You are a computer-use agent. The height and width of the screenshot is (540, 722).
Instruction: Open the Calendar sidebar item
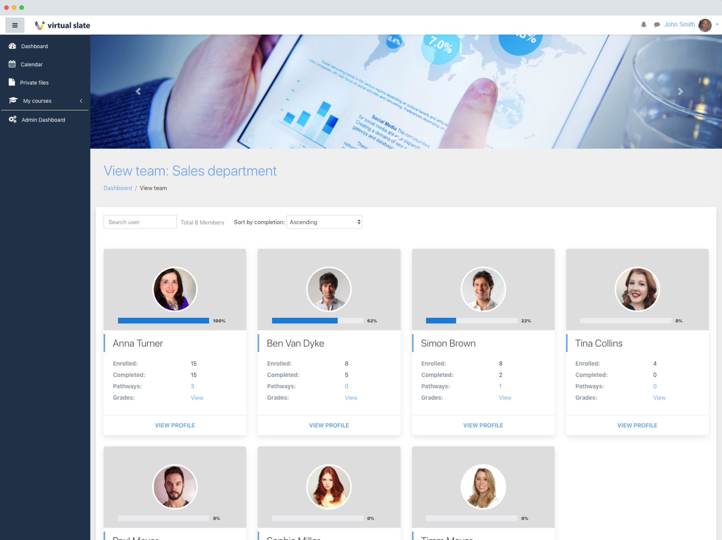click(x=31, y=64)
